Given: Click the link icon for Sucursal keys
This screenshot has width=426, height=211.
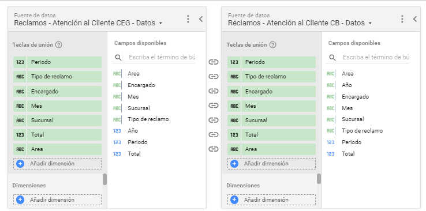Looking at the screenshot, I should pos(214,120).
